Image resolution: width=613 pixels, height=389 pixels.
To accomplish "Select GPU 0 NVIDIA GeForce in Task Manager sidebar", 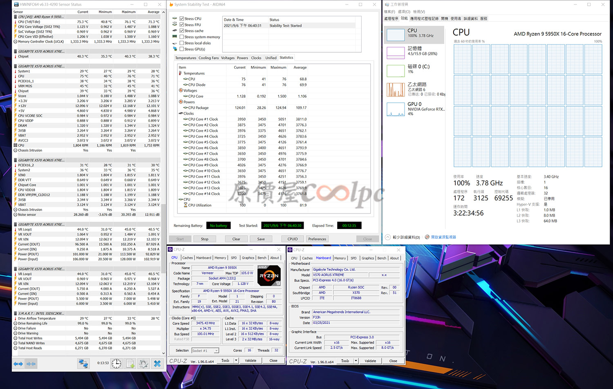I will [414, 109].
